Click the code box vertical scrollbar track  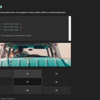pyautogui.click(x=70, y=28)
